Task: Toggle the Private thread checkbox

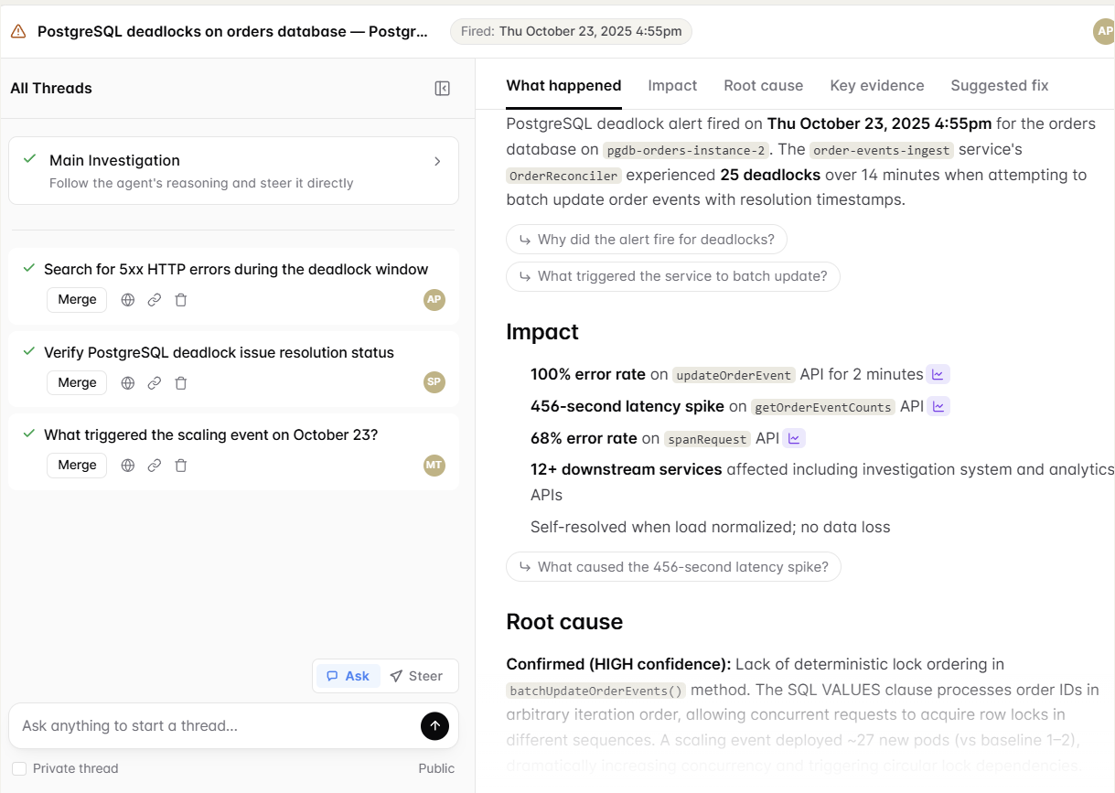Action: point(19,768)
